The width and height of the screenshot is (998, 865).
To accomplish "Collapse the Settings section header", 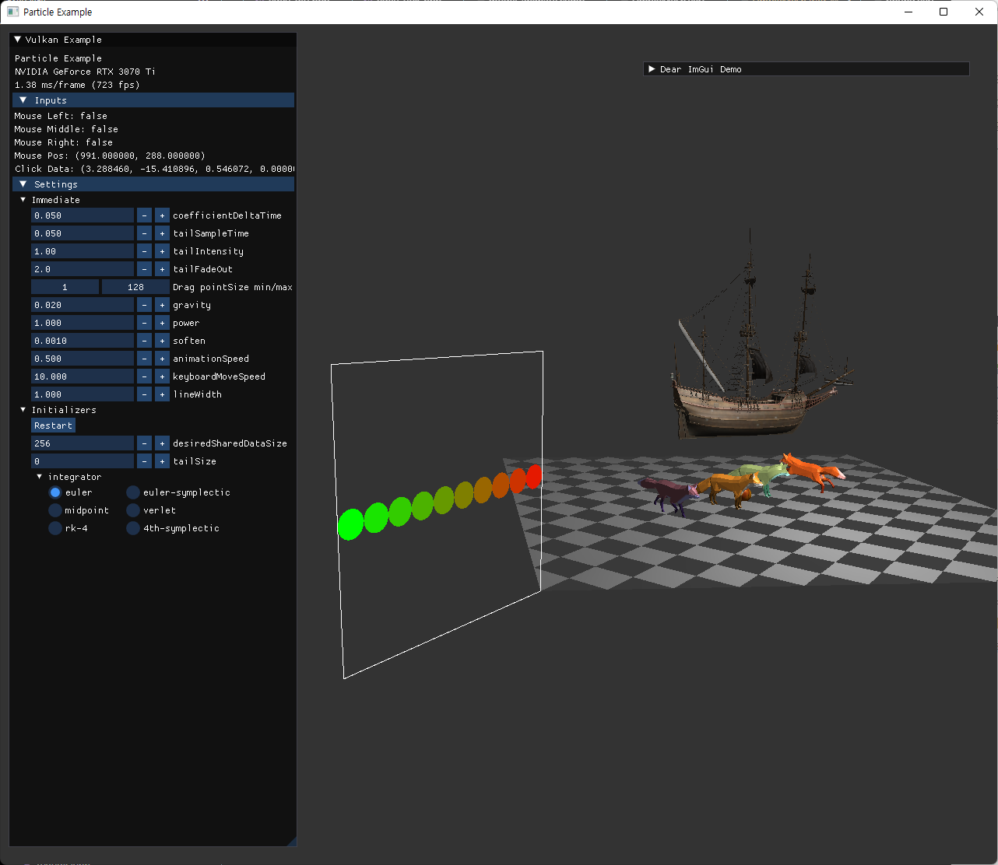I will pos(153,184).
